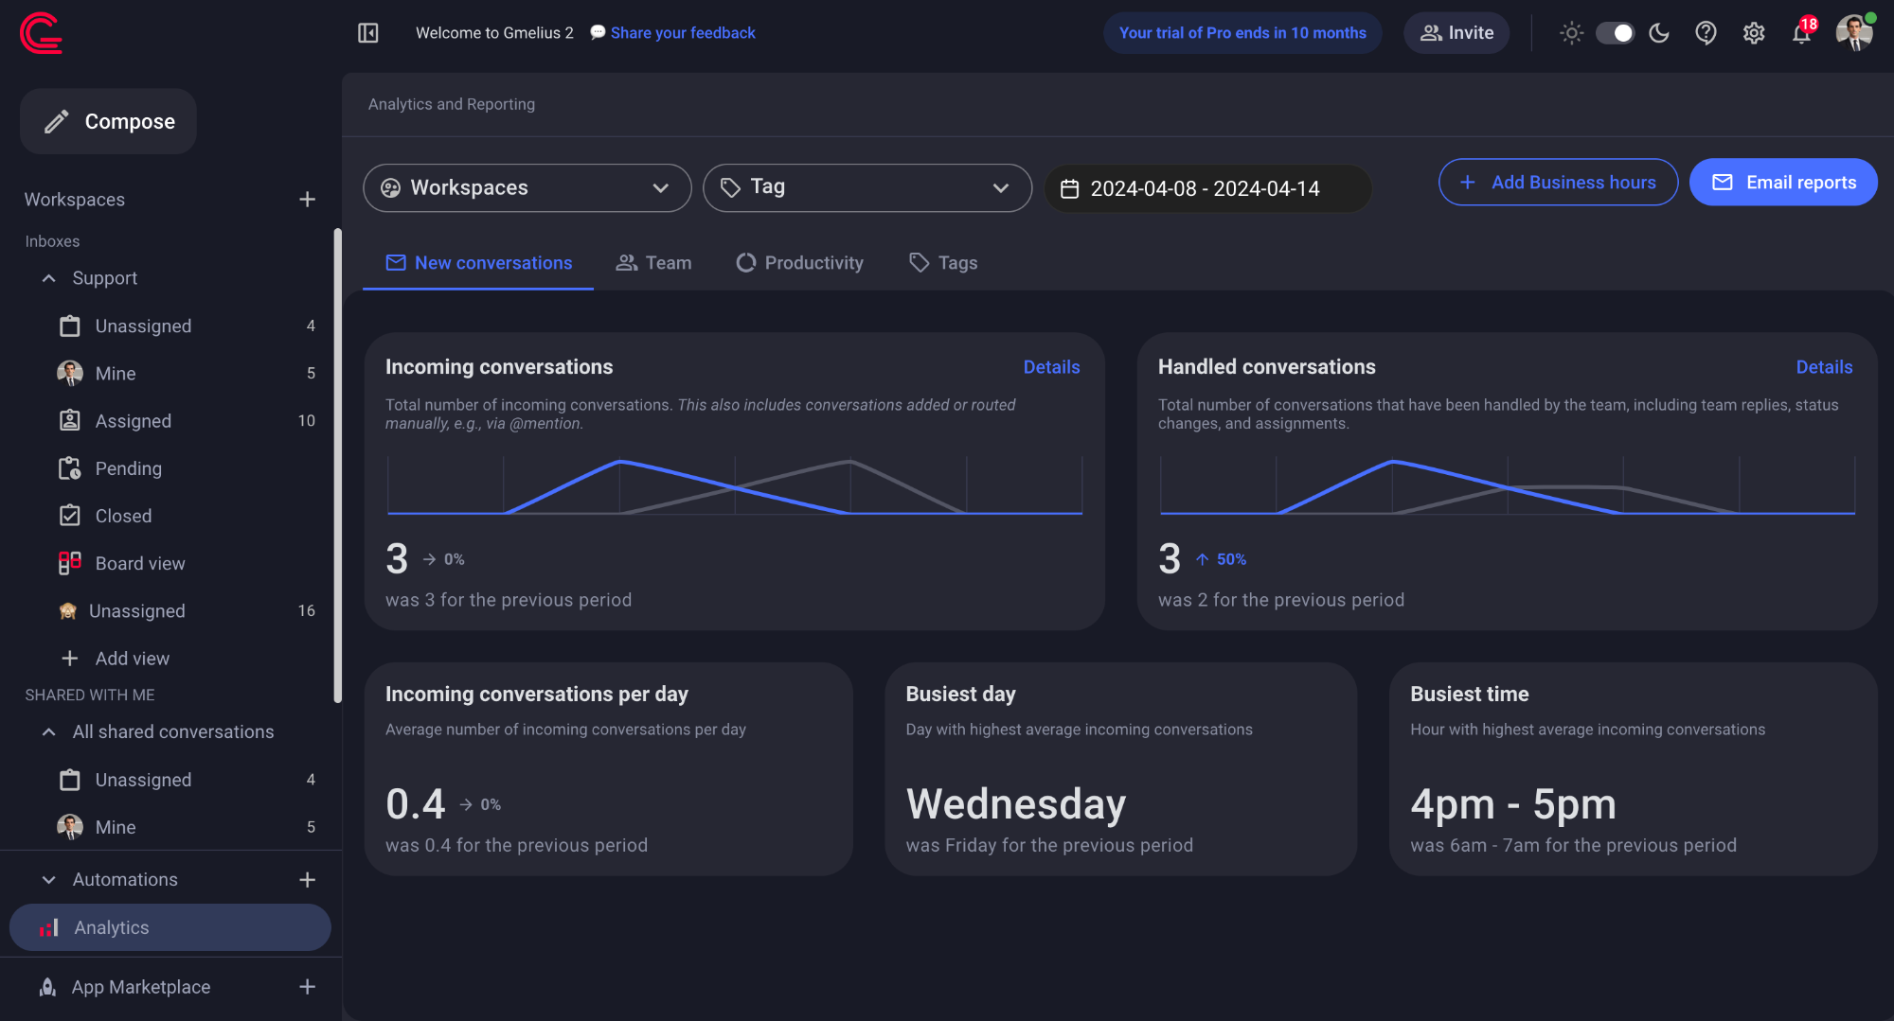Open the Compose editor
The width and height of the screenshot is (1894, 1021).
click(x=108, y=121)
